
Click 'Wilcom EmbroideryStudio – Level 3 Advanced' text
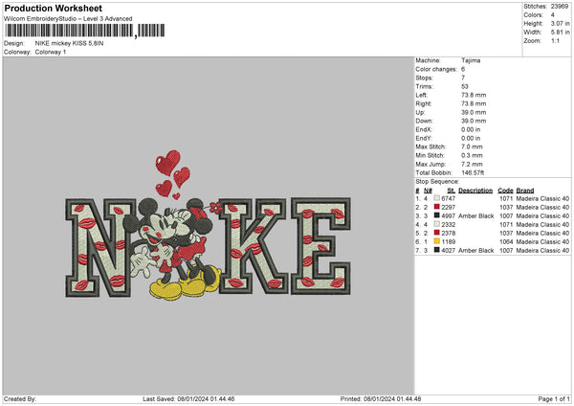pos(68,19)
